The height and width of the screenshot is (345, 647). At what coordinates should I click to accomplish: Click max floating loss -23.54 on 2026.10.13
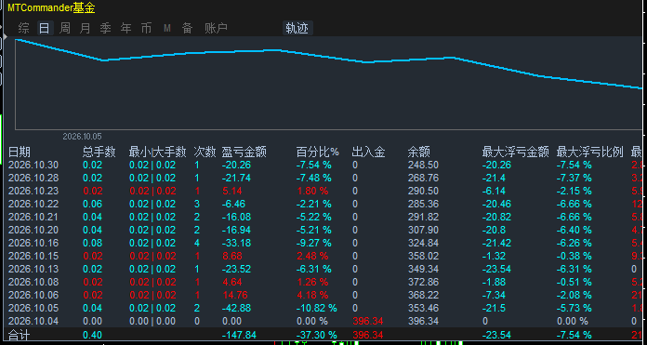tap(496, 269)
